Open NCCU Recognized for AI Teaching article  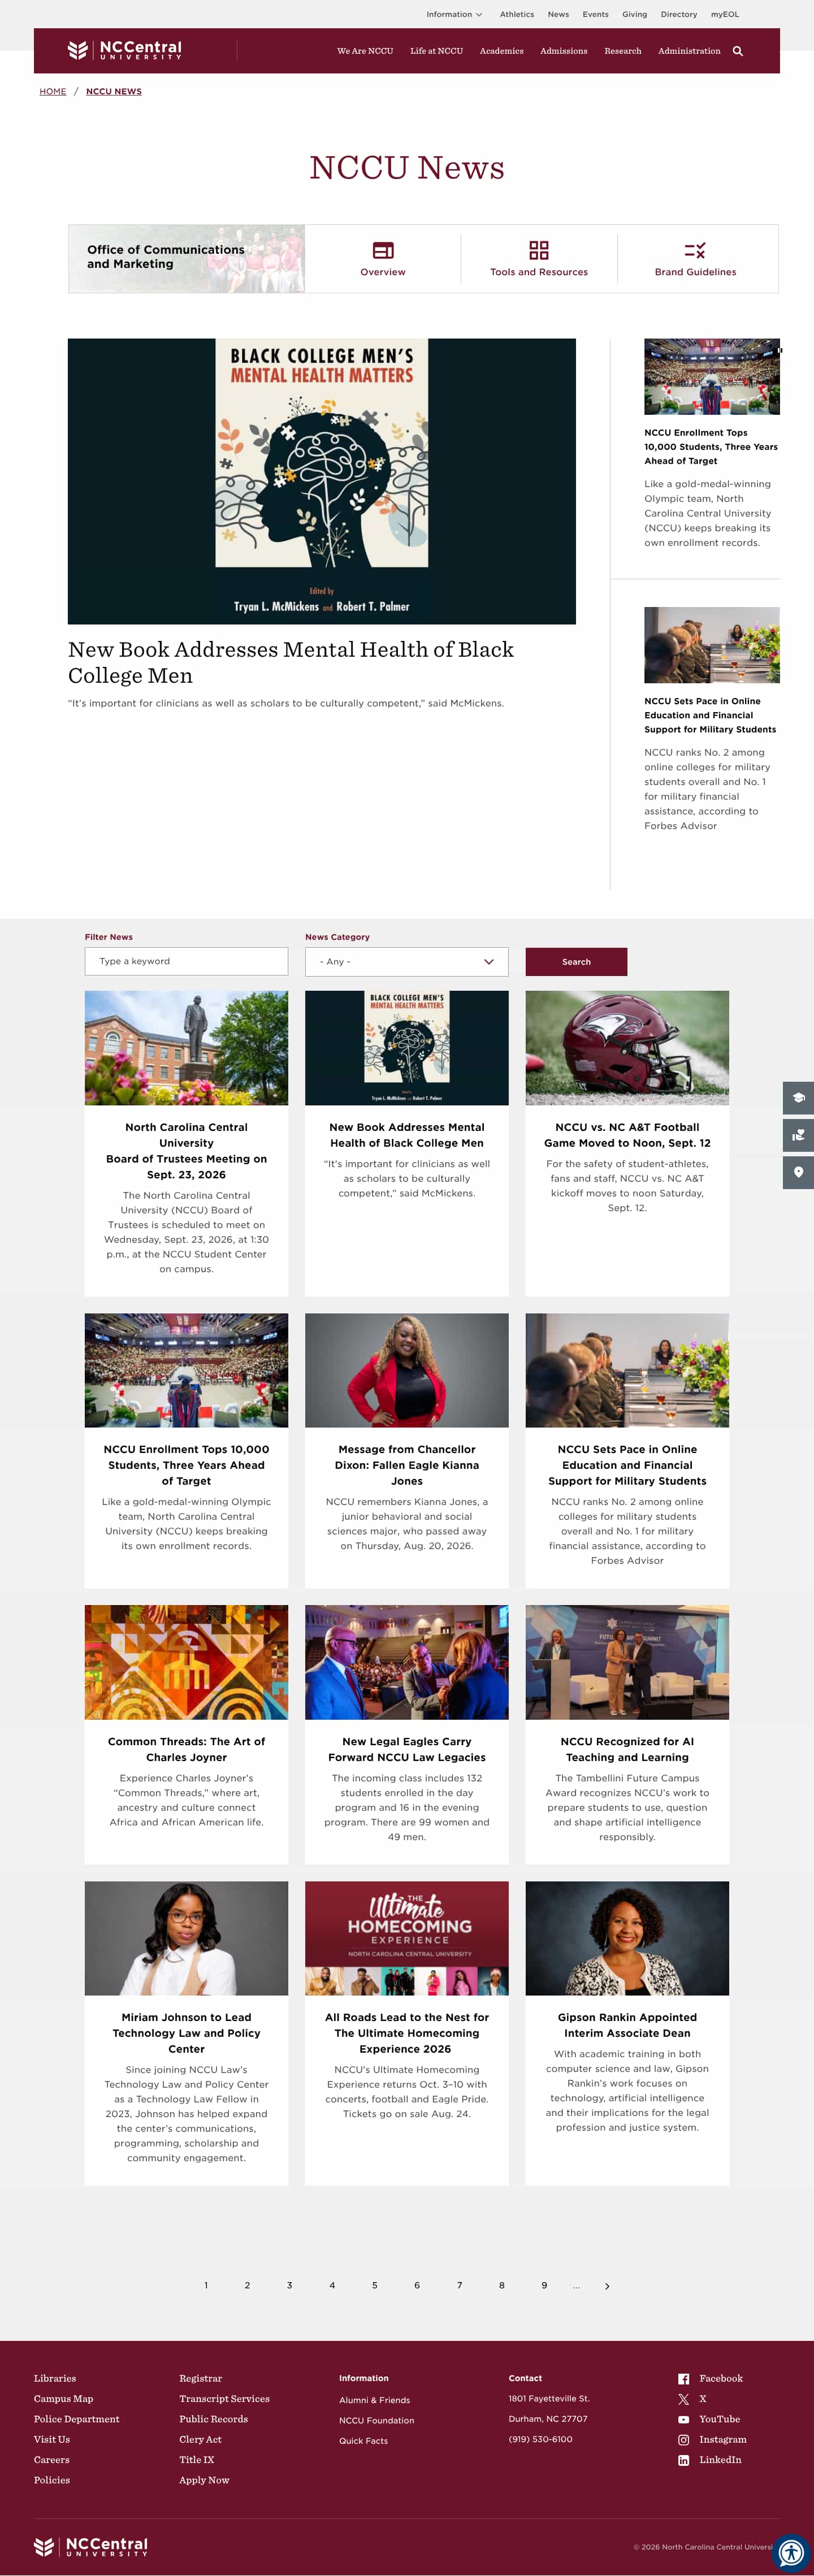[x=627, y=1749]
